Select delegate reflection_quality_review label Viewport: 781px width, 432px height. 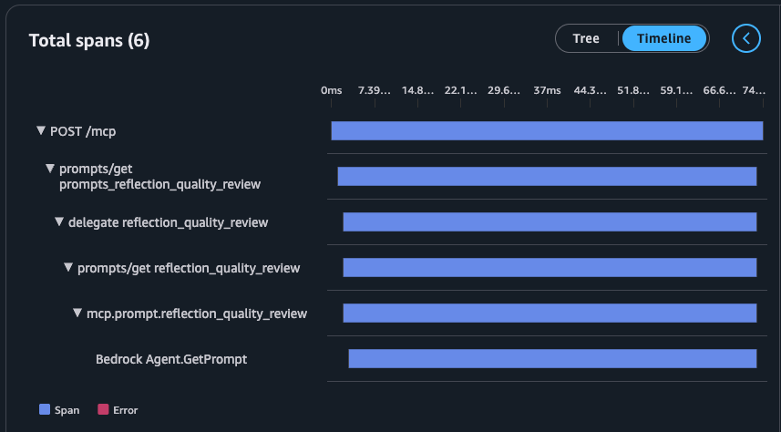pos(168,222)
